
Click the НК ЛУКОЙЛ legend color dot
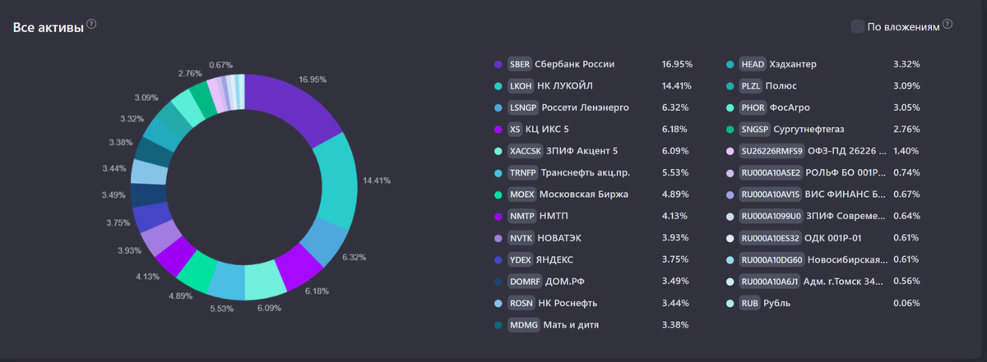coord(498,85)
